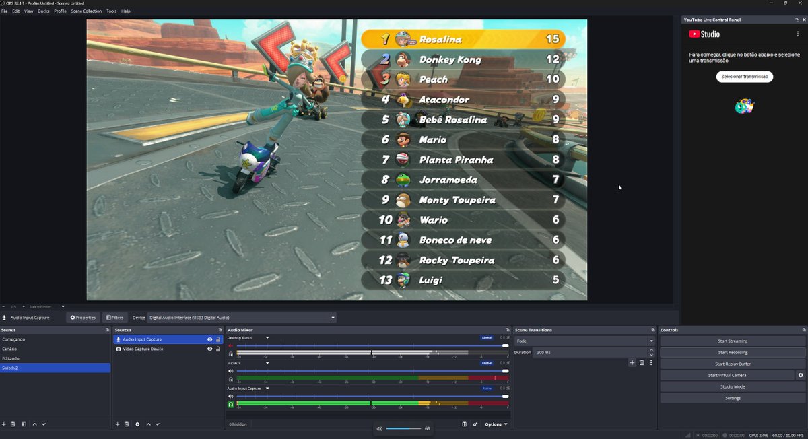Open the mixer Options dropdown
This screenshot has height=439, width=808.
tap(496, 424)
